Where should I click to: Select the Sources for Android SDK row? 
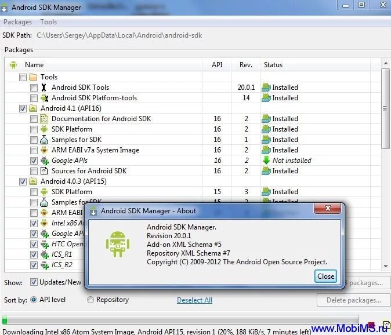(x=192, y=171)
